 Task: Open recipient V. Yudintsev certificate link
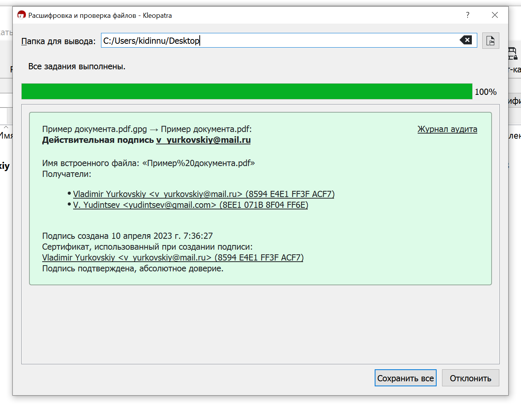[x=190, y=205]
